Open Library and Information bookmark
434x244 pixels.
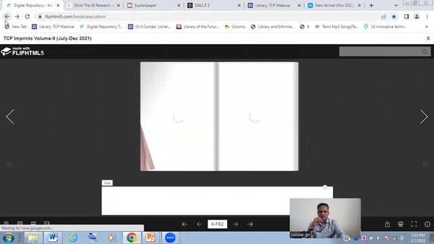pos(273,27)
